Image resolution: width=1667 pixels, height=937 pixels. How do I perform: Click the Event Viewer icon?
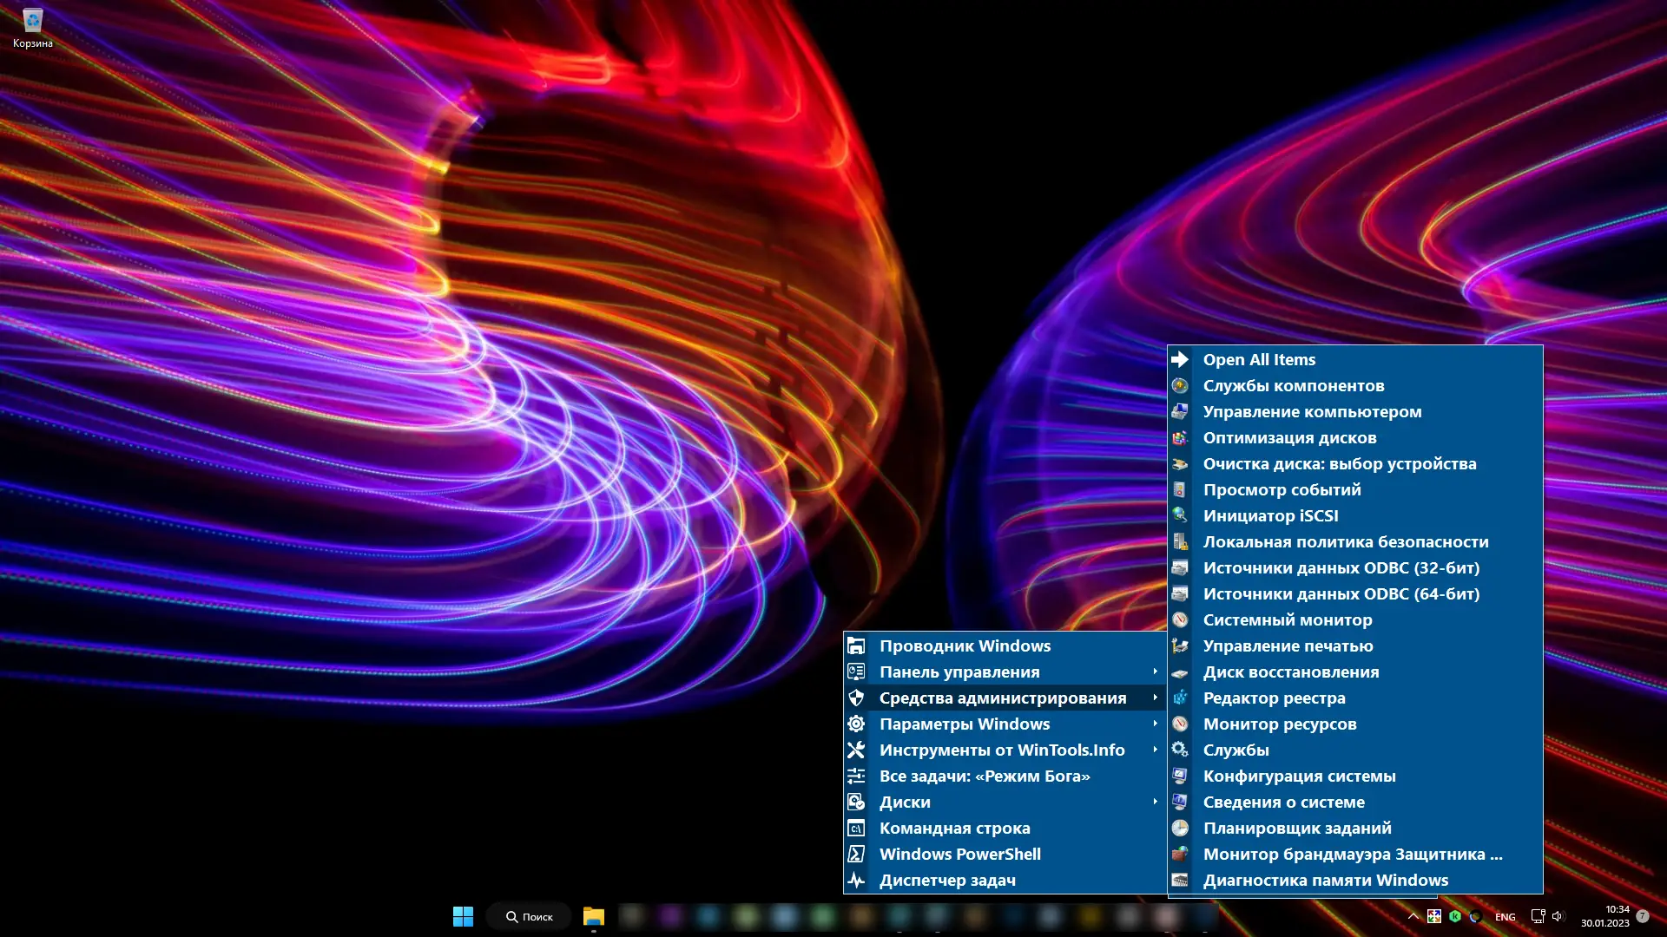pyautogui.click(x=1180, y=489)
